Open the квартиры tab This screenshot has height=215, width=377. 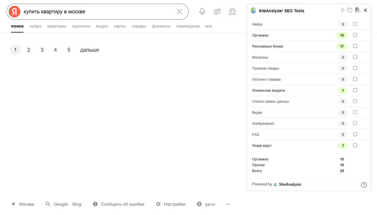tap(57, 26)
